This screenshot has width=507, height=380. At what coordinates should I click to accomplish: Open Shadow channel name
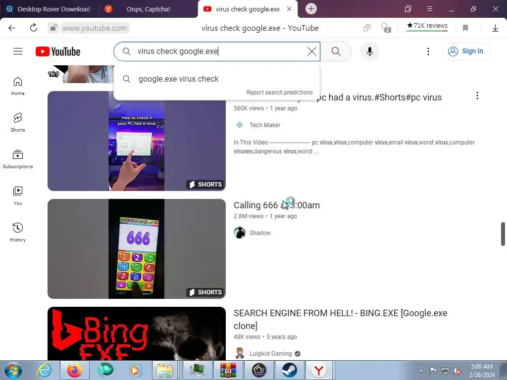click(x=260, y=233)
